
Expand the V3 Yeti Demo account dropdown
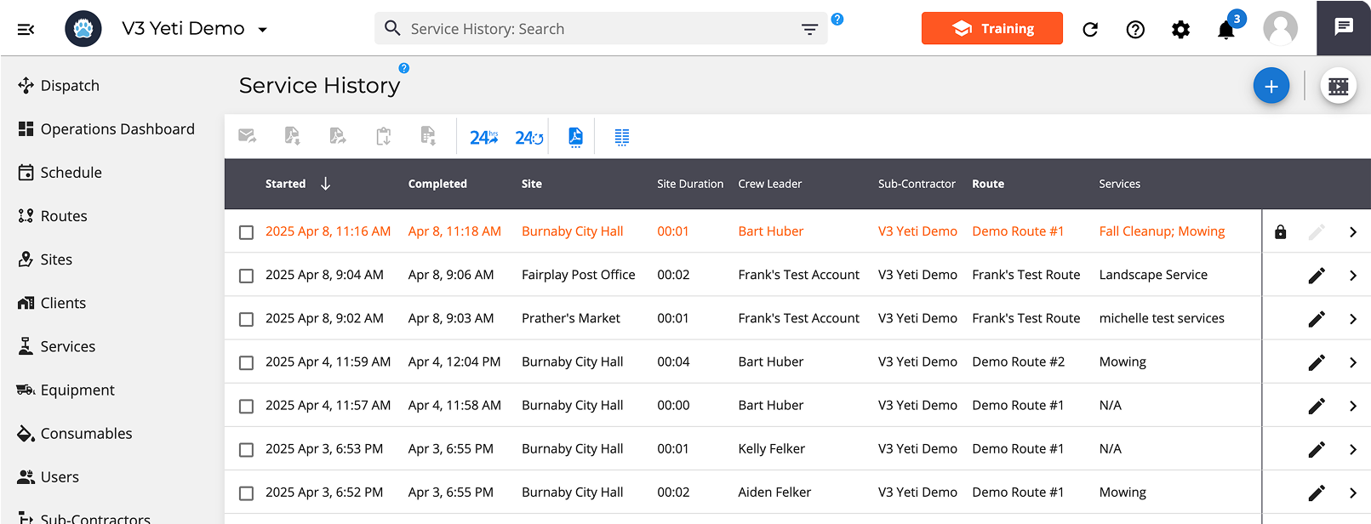pos(263,30)
